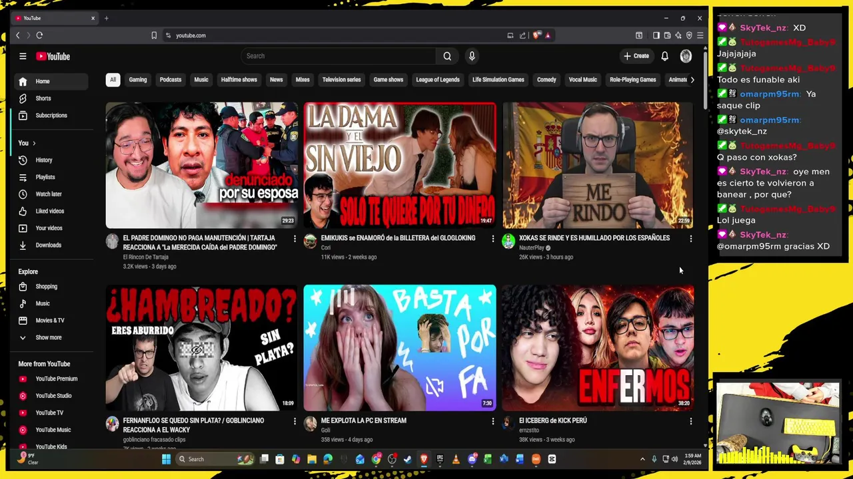
Task: Select the Role-Playing Games chip
Action: coord(633,80)
